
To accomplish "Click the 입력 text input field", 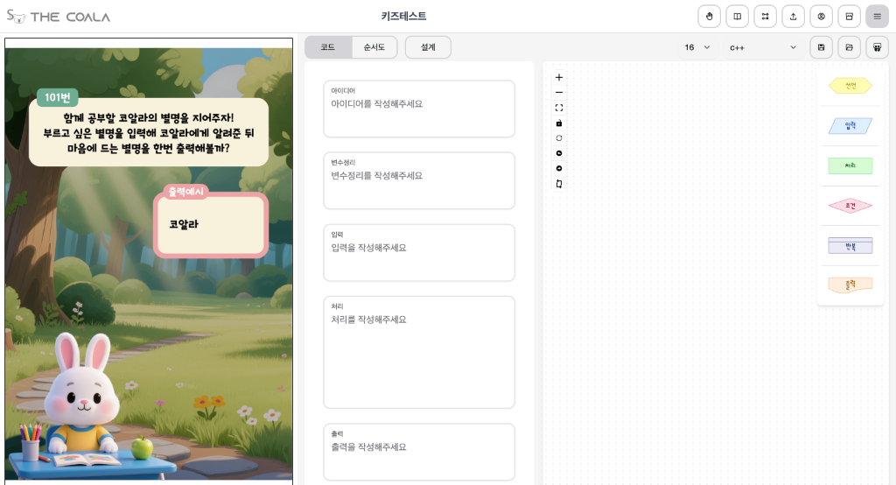I will (x=419, y=253).
